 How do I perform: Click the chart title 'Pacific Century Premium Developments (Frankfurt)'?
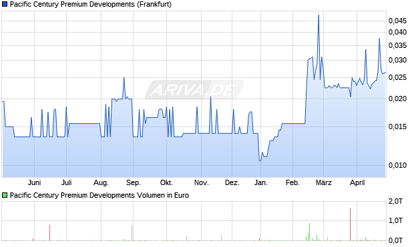click(91, 5)
